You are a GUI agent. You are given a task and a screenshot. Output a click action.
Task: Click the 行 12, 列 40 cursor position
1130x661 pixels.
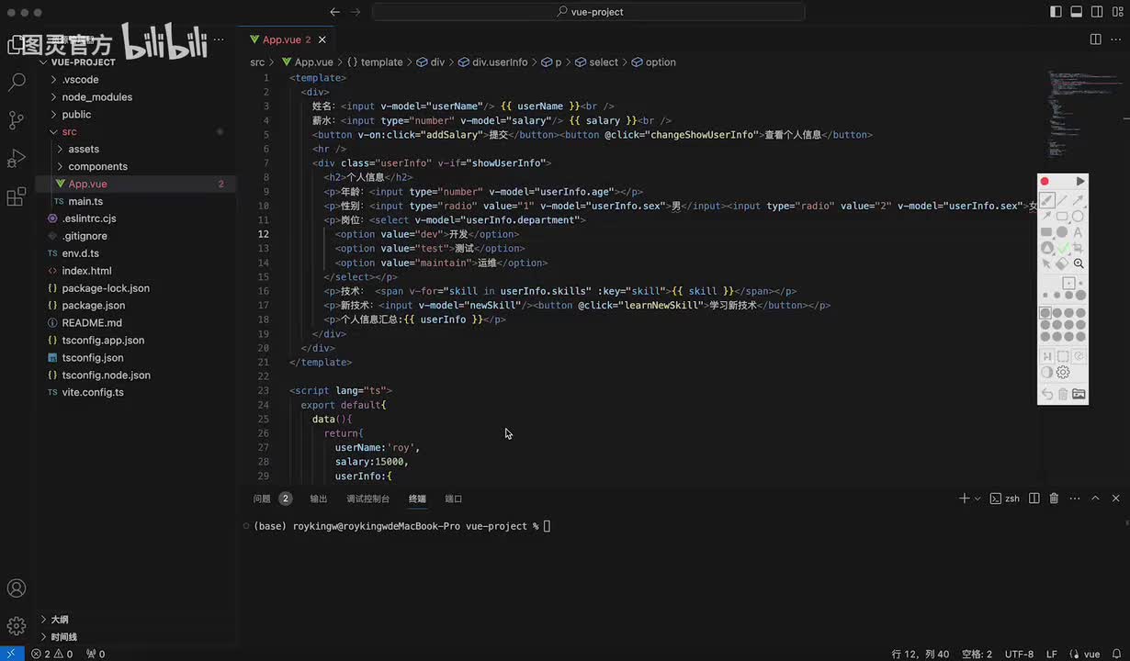(x=920, y=654)
